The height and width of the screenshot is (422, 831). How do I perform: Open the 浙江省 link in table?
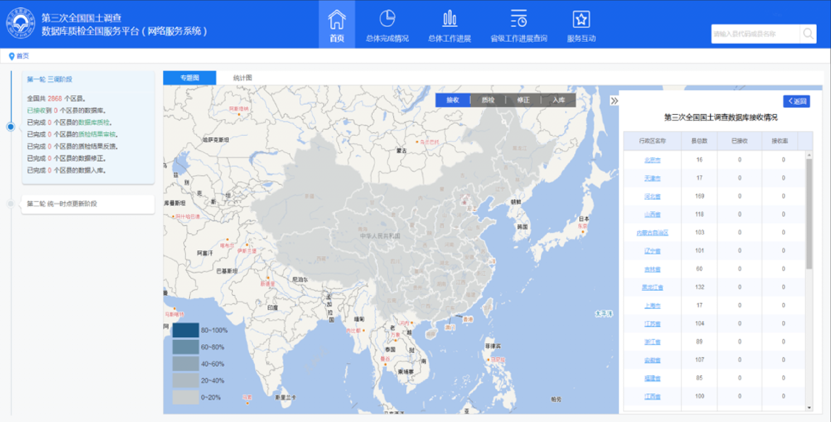coord(652,342)
